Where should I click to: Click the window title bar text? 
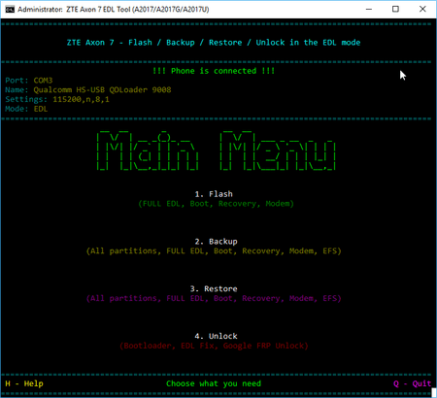(x=114, y=10)
